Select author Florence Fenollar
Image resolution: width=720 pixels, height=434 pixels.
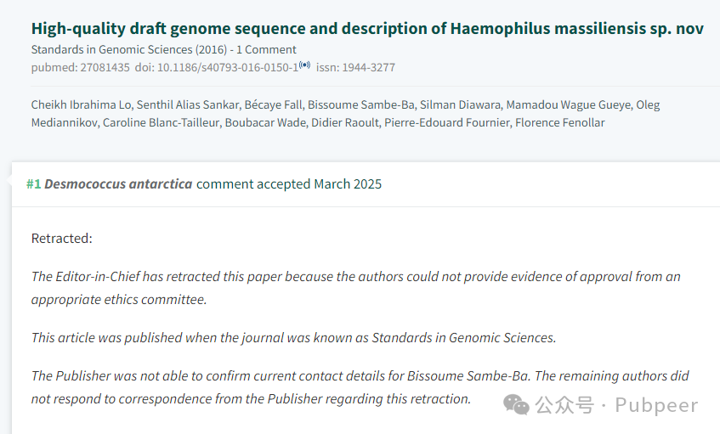click(559, 123)
